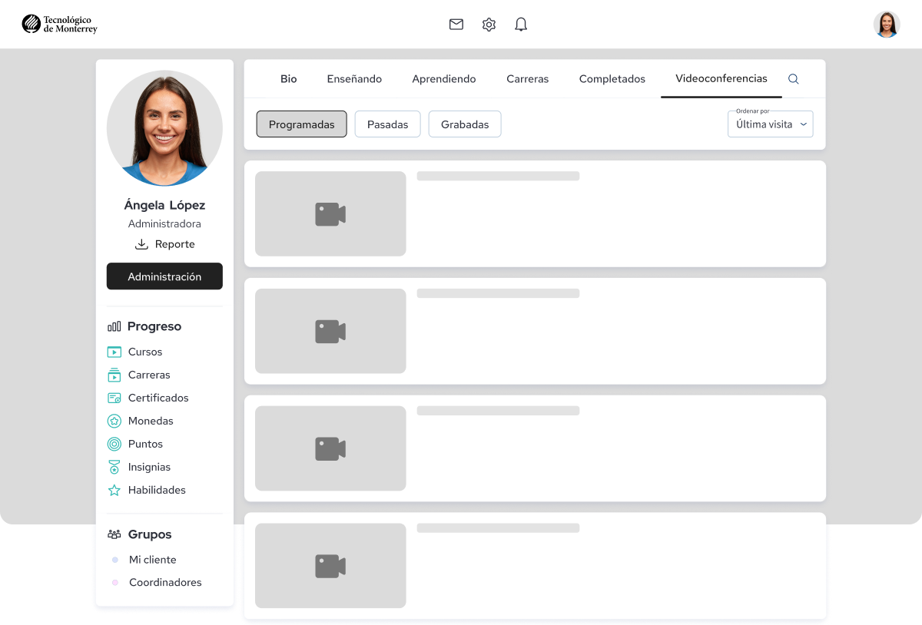Switch to the Enseñando tab
Image resolution: width=922 pixels, height=625 pixels.
click(354, 79)
